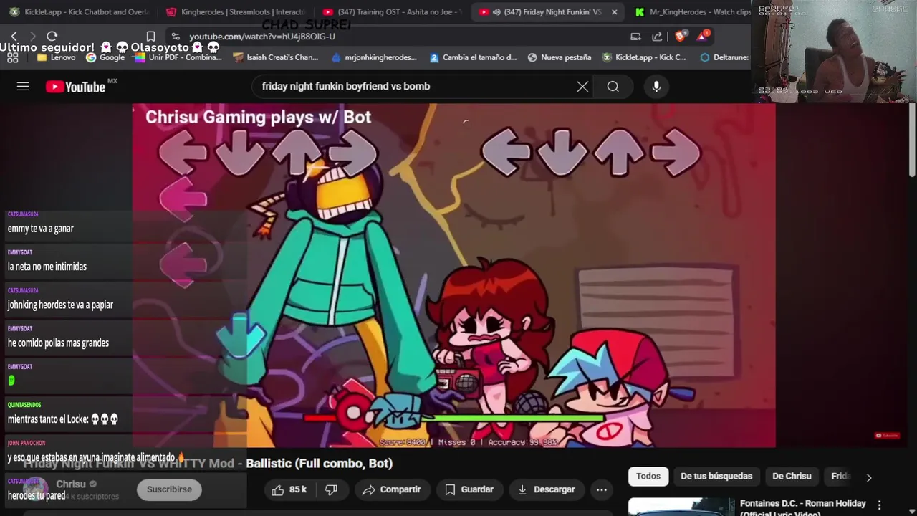Open the Chrisu channel name
Image resolution: width=917 pixels, height=516 pixels.
(71, 484)
